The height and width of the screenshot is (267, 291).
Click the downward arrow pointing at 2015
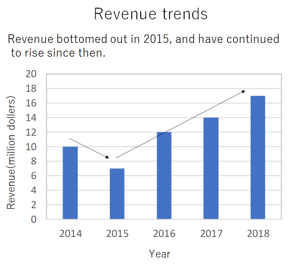pos(89,149)
